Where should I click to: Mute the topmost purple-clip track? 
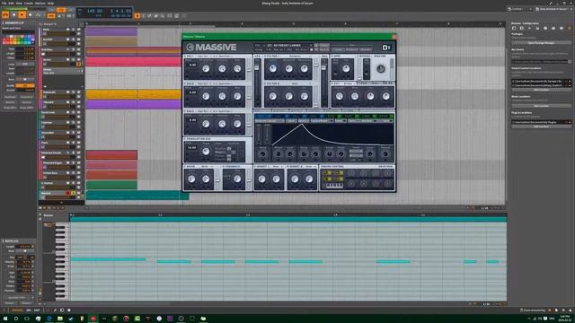coord(78,30)
